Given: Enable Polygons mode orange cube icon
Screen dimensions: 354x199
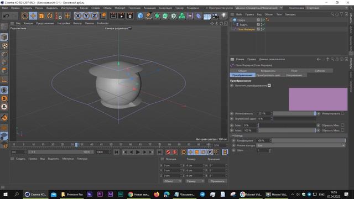Looking at the screenshot, I should tap(4, 71).
